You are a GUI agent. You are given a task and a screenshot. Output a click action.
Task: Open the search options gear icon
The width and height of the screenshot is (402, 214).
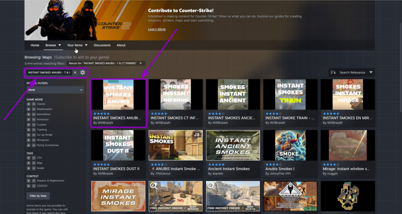[x=82, y=73]
